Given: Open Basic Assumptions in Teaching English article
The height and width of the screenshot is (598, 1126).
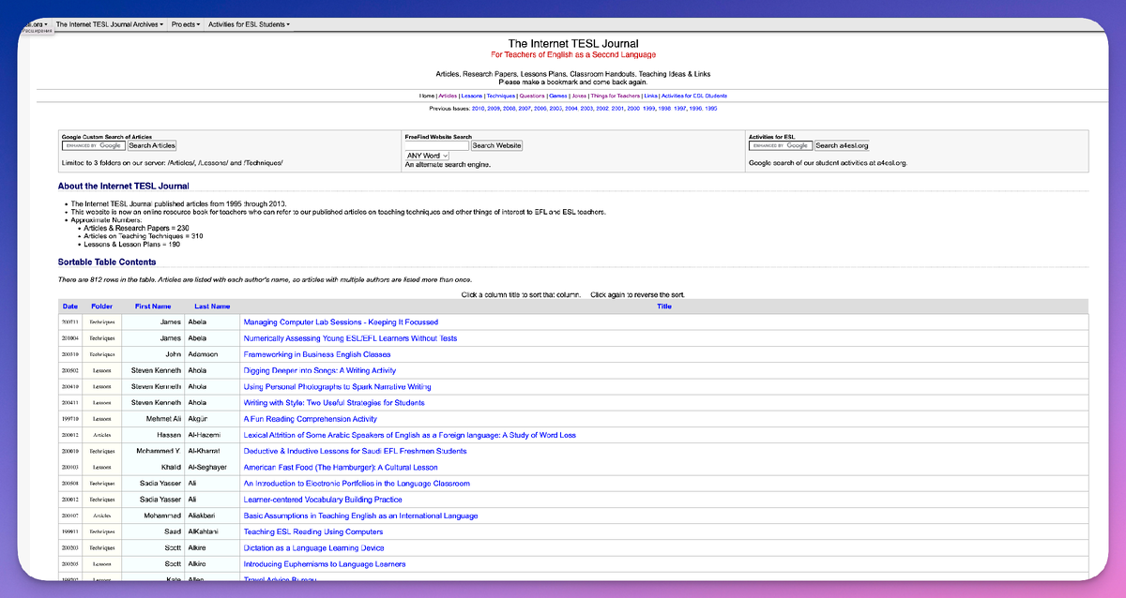Looking at the screenshot, I should pyautogui.click(x=360, y=516).
